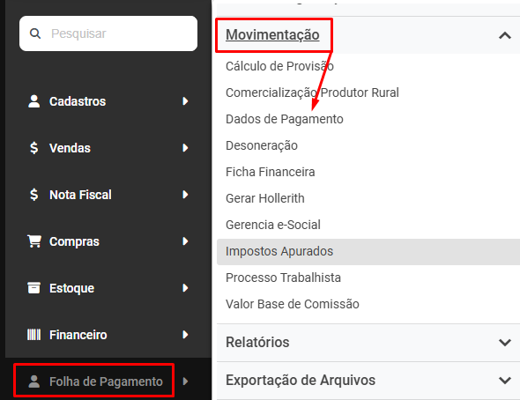The height and width of the screenshot is (400, 520).
Task: Collapse the Movimentação section chevron
Action: coord(505,35)
